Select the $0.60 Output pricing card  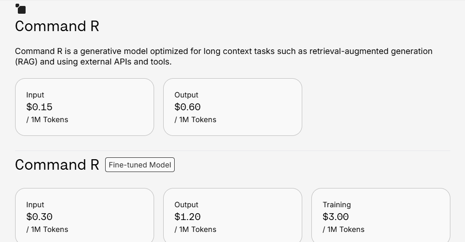(232, 107)
